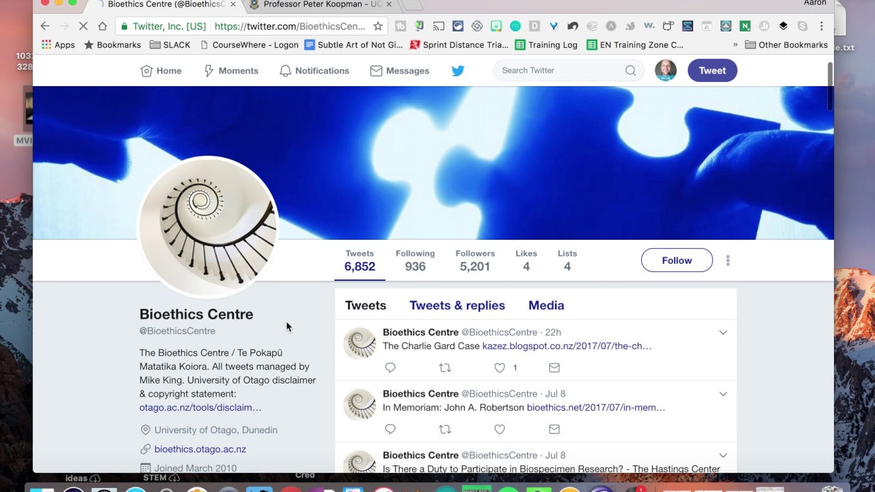Viewport: 875px width, 492px height.
Task: Open Subtle Art of Not Gi... bookmark
Action: point(353,45)
